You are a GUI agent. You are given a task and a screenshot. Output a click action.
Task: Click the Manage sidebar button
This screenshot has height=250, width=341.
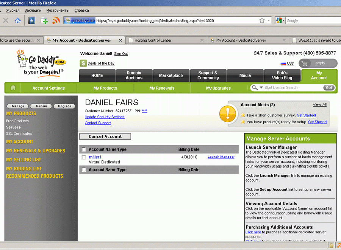point(18,106)
